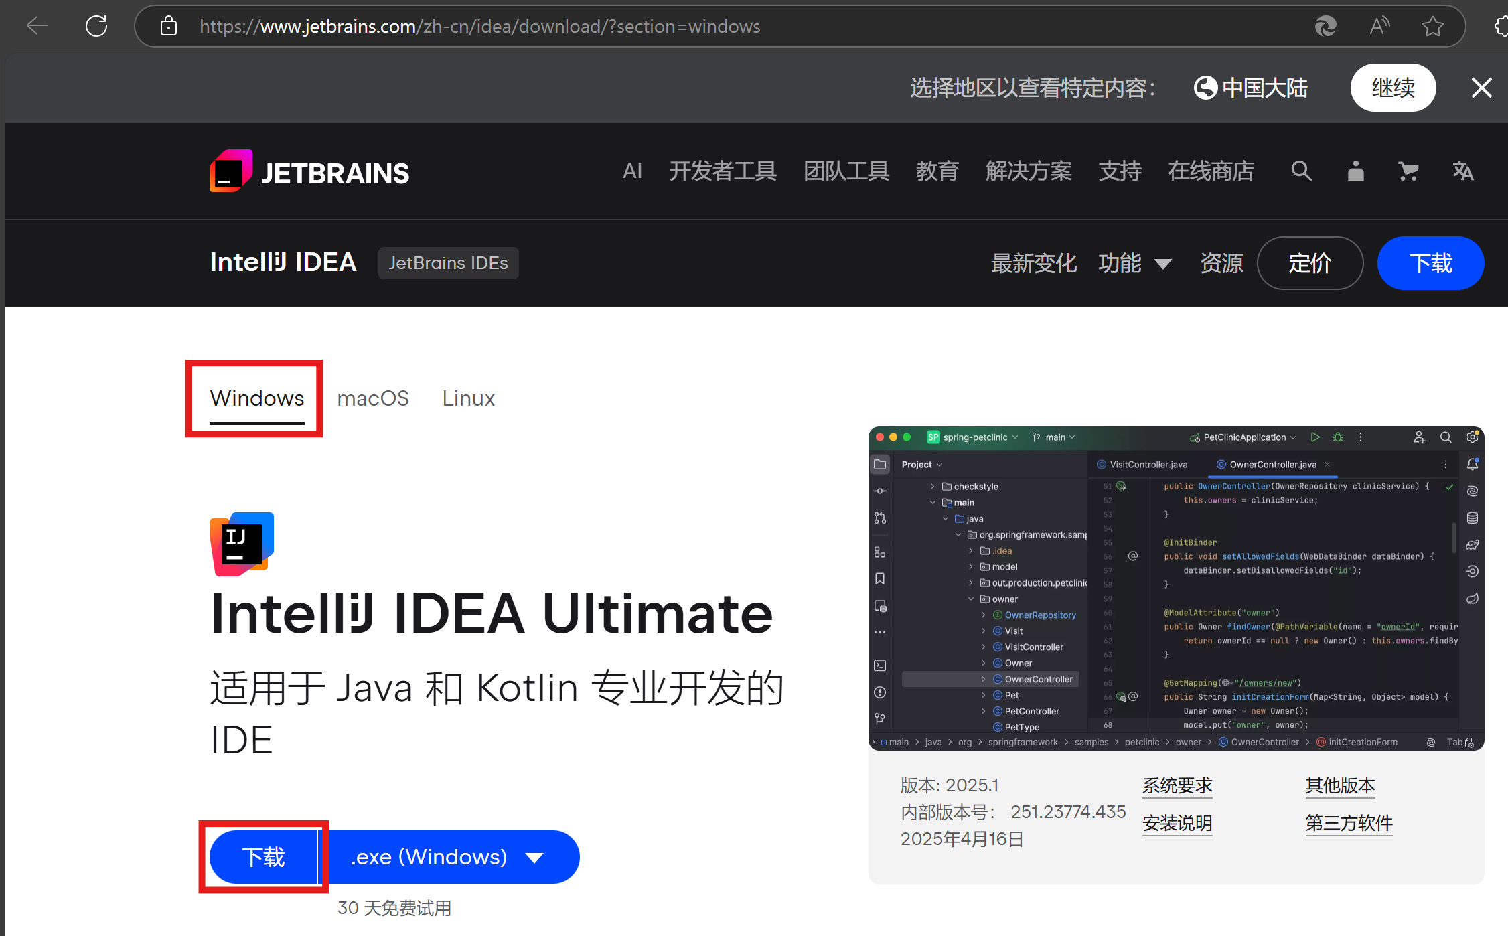1508x936 pixels.
Task: Click the browser address bar URL
Action: click(479, 26)
